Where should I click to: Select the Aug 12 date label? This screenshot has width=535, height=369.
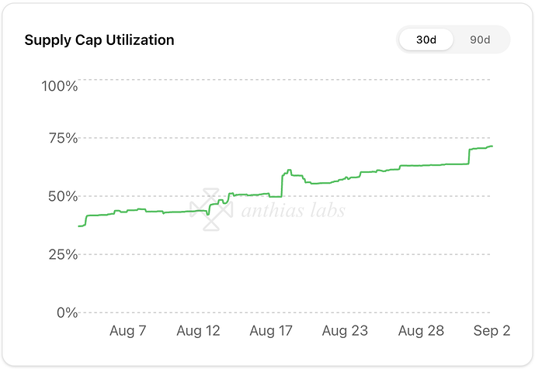click(198, 331)
